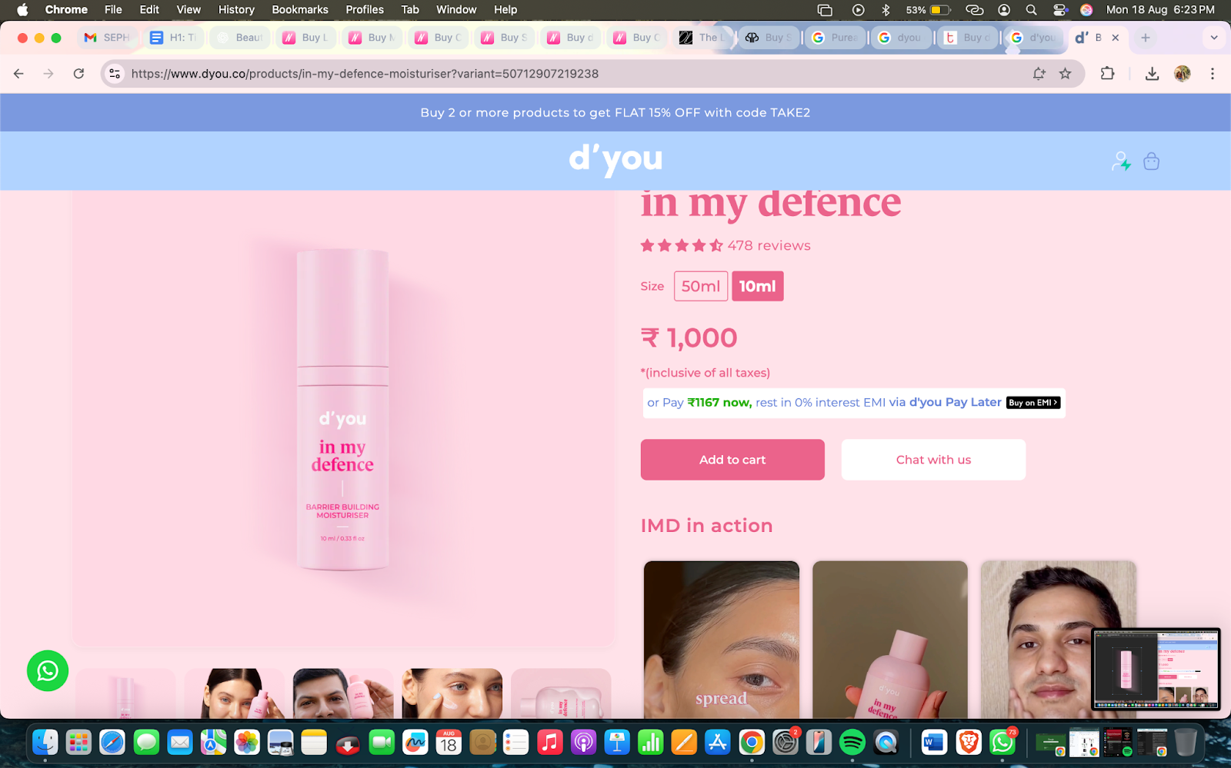Open Control Centre in the menu bar
Image resolution: width=1231 pixels, height=768 pixels.
1059,10
